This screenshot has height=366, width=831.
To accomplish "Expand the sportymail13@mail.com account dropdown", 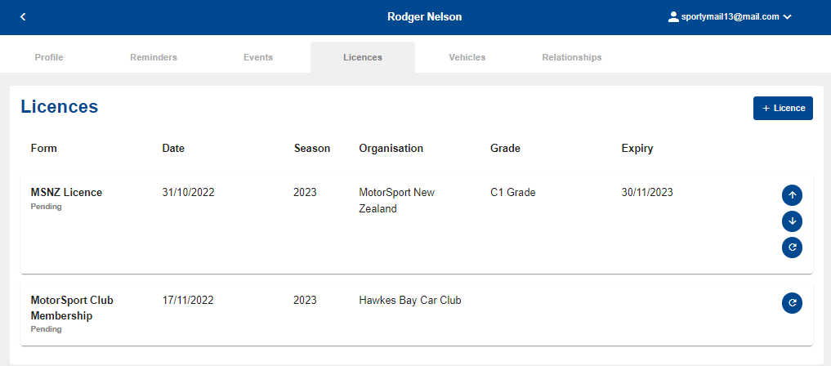I will tap(787, 17).
